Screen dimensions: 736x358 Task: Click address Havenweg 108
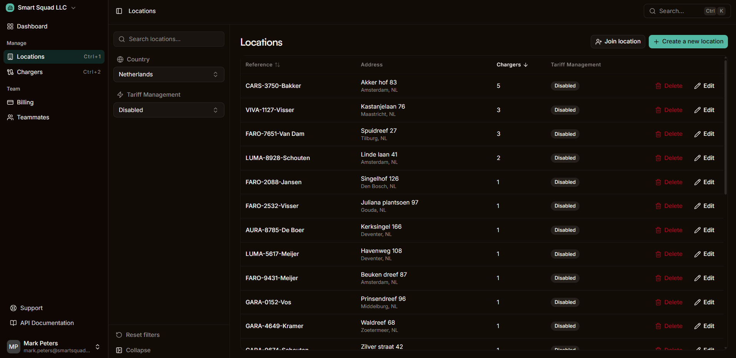coord(381,251)
